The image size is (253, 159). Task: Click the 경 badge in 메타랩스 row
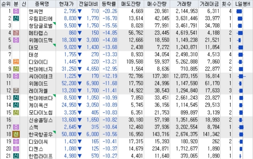click(16, 33)
